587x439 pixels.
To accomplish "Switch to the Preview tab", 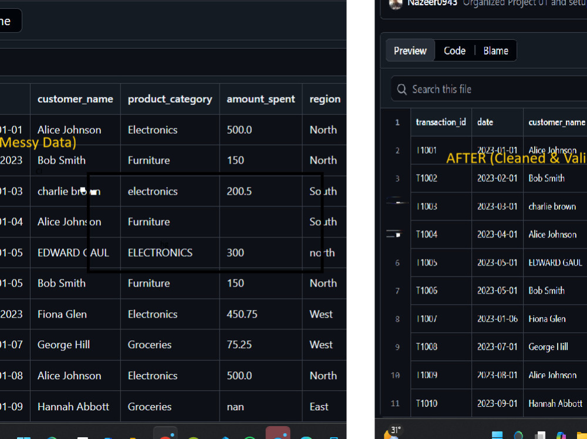I will [x=410, y=50].
